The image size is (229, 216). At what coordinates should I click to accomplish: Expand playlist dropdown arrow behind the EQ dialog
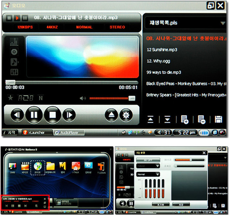225,158
